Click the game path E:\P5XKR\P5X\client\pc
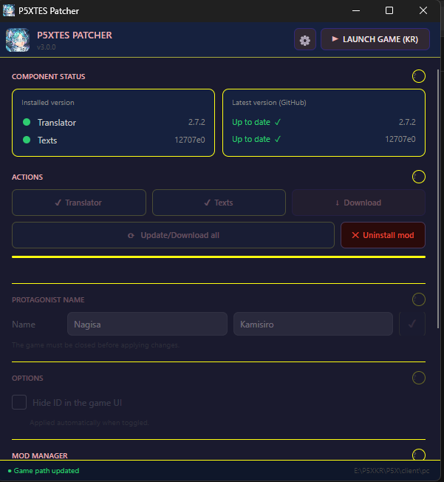 (x=392, y=471)
